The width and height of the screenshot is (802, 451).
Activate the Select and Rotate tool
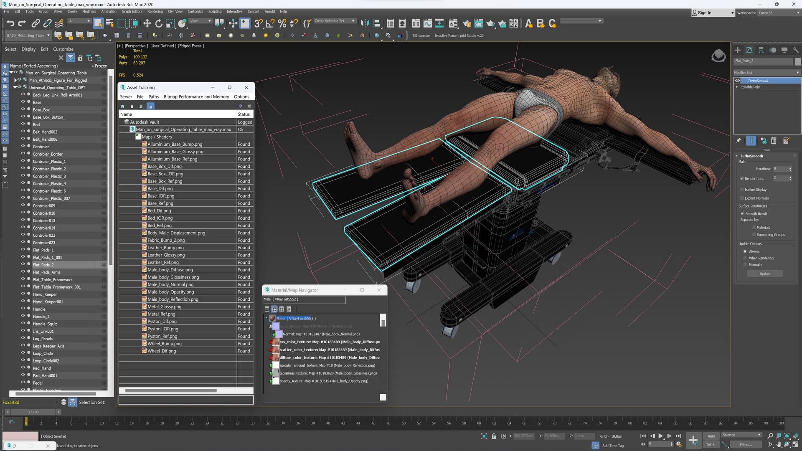(159, 23)
